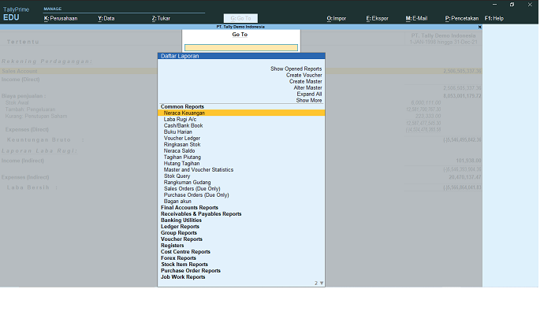Click the O: Impor option
544x326 pixels.
coord(336,17)
